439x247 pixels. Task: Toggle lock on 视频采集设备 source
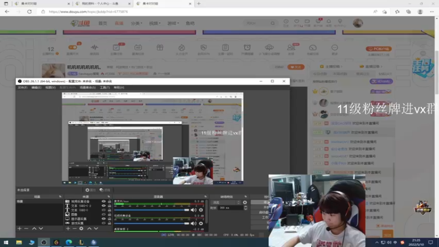click(109, 201)
